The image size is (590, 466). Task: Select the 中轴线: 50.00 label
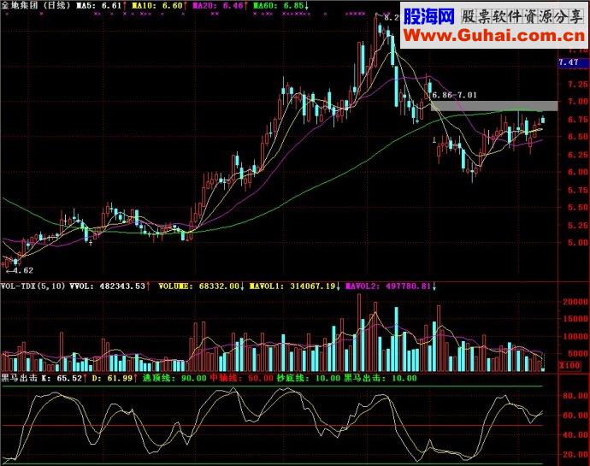coord(242,378)
